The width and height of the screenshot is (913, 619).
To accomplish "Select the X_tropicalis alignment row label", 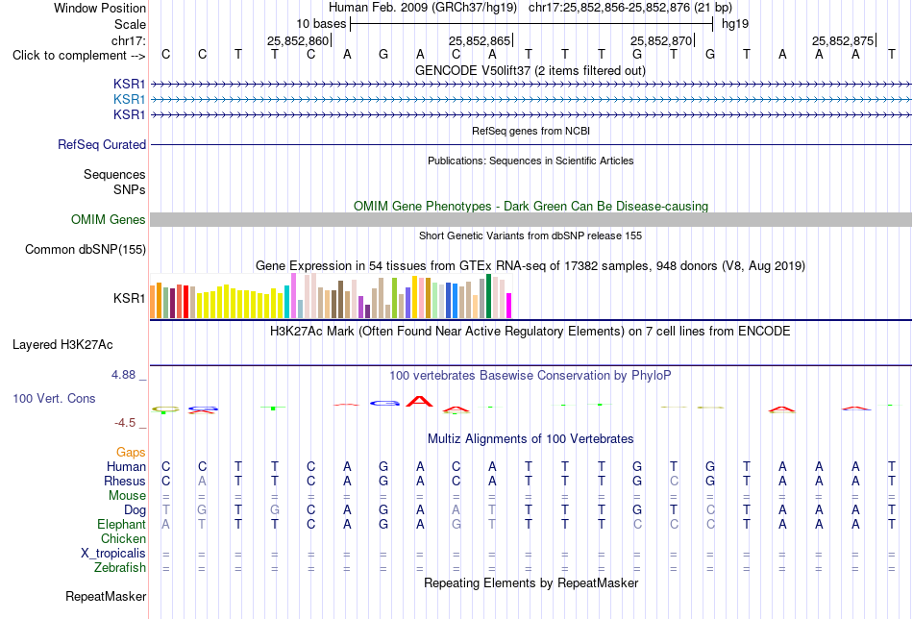I will (113, 554).
